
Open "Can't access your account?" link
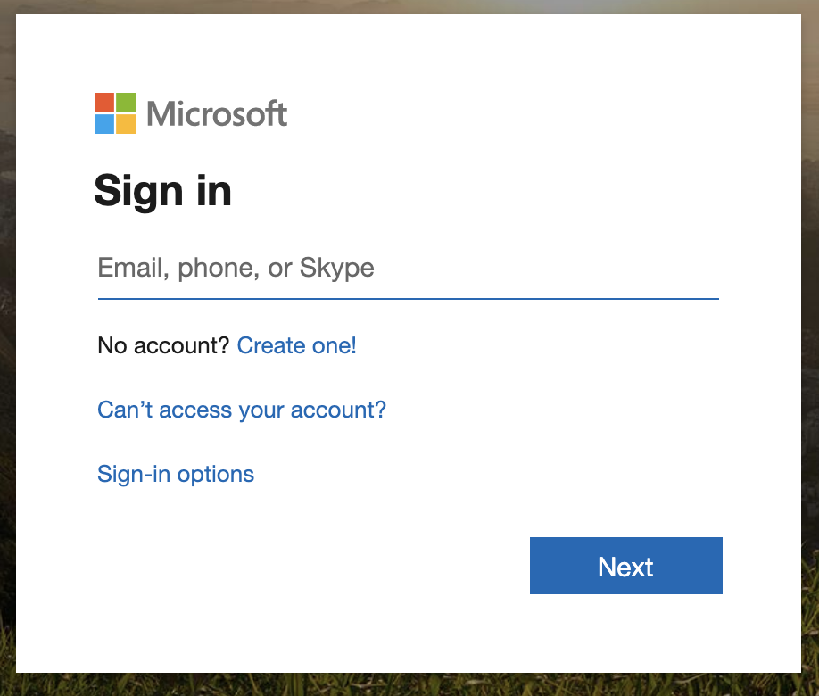click(242, 410)
